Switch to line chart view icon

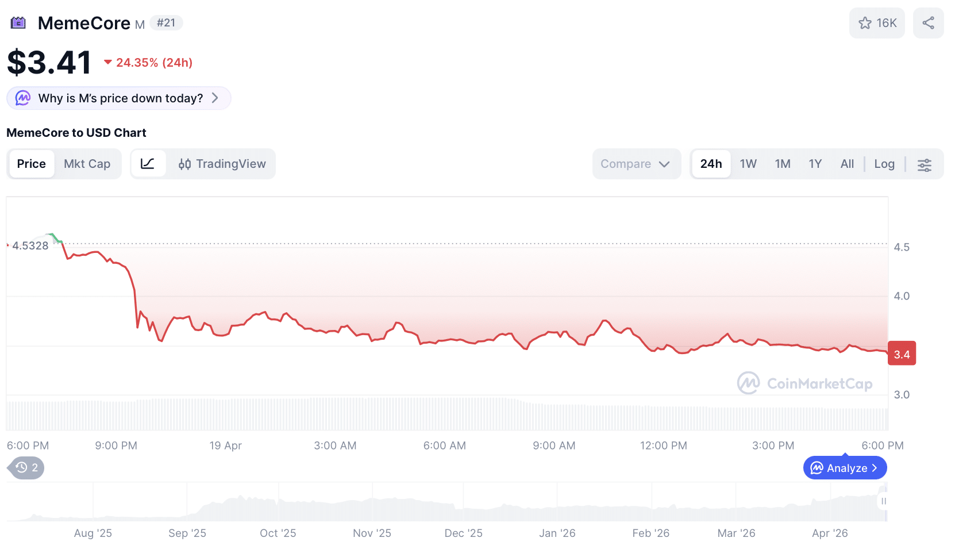(148, 164)
